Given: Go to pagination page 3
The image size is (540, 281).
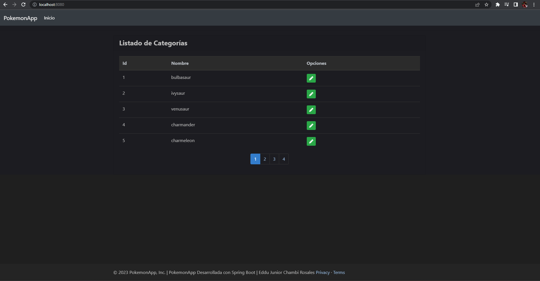Looking at the screenshot, I should tap(274, 159).
